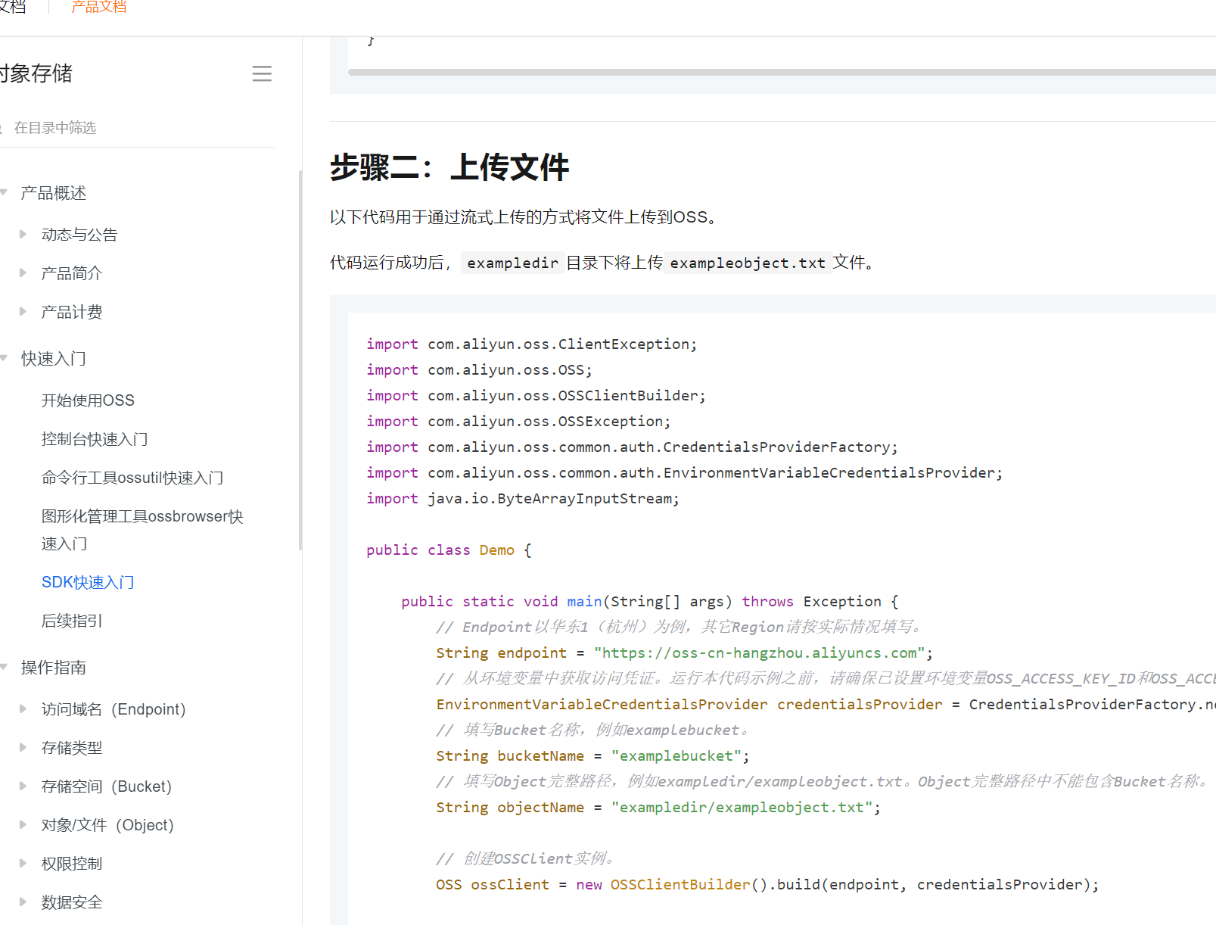The image size is (1216, 925).
Task: Open the 开始使用OSS page
Action: (88, 400)
